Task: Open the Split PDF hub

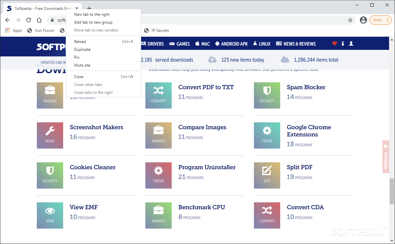Action: [300, 167]
